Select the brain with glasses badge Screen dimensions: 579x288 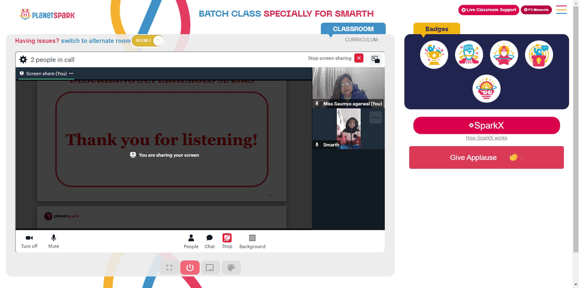pos(486,89)
